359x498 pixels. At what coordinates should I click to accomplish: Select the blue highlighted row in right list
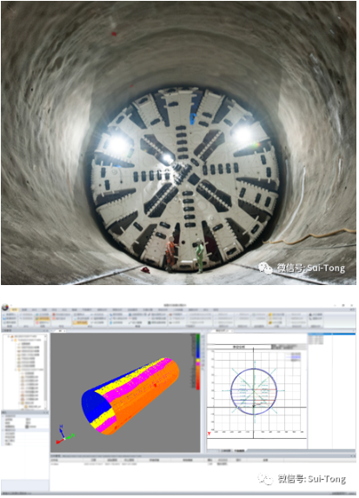point(332,334)
